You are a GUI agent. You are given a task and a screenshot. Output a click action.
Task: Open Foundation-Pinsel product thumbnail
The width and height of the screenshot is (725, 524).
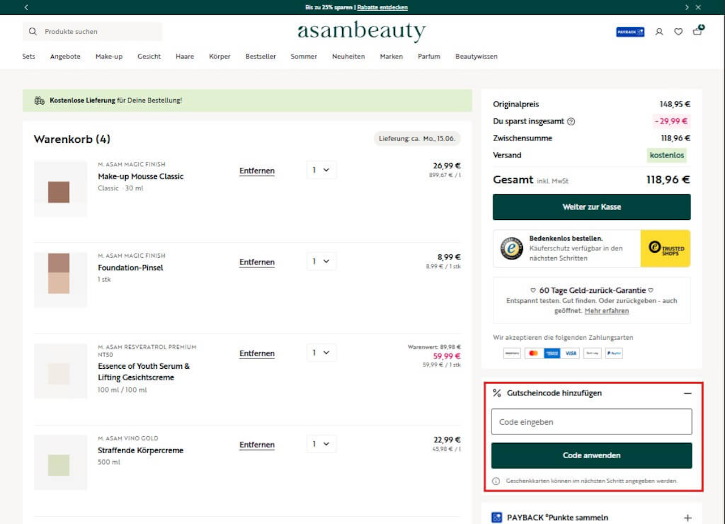click(x=60, y=280)
